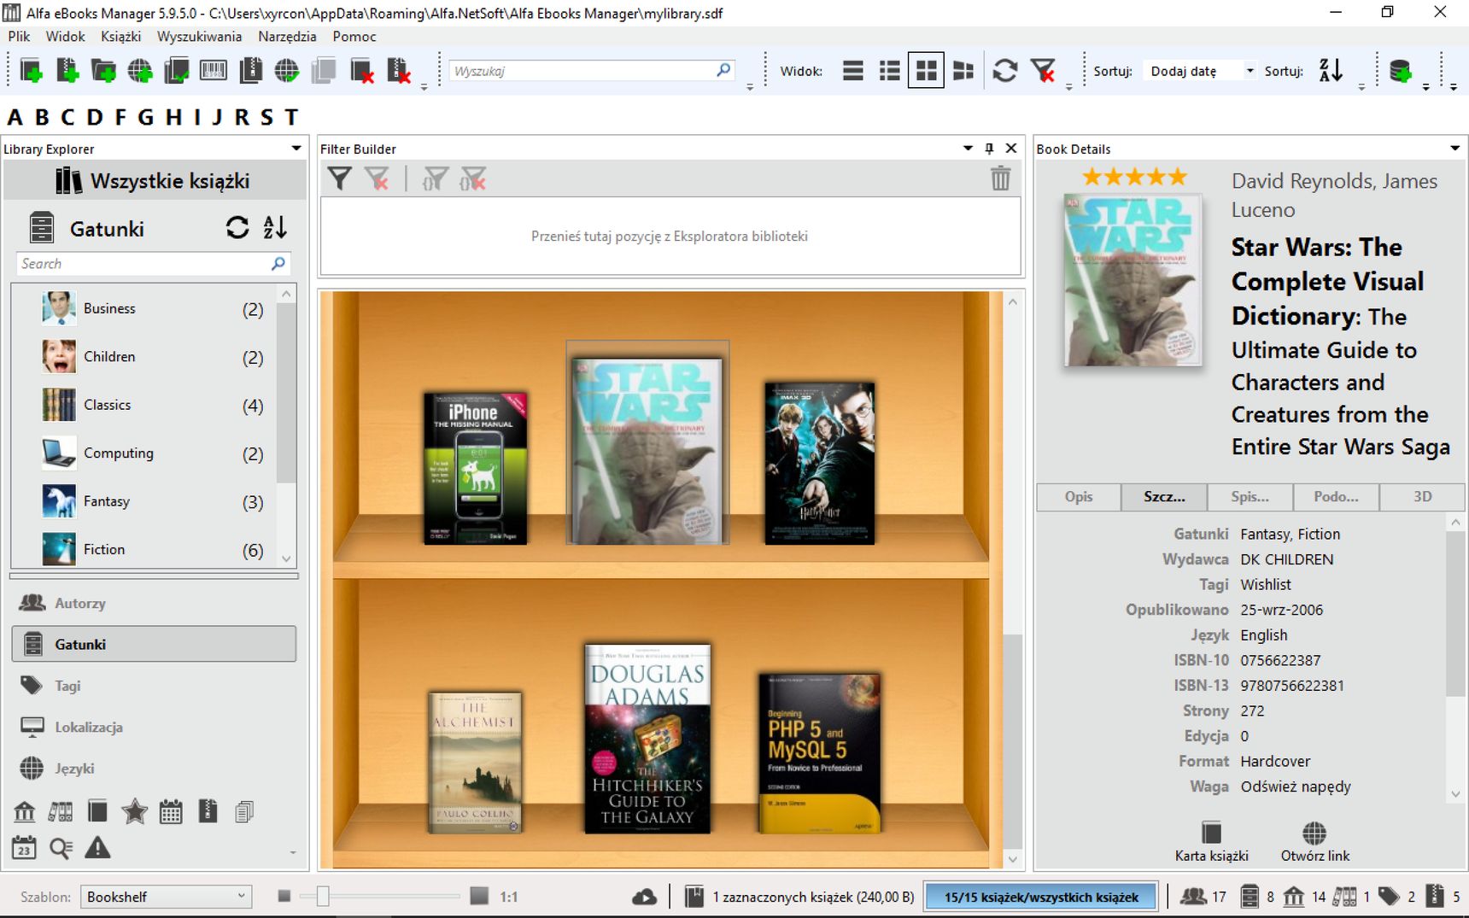Open the Plik menu
The image size is (1469, 918).
coord(19,36)
